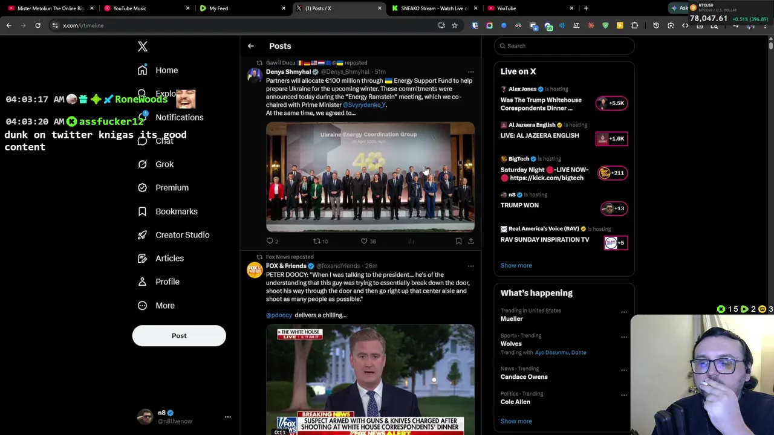
Task: Open the Wolves trending topic
Action: (510, 344)
